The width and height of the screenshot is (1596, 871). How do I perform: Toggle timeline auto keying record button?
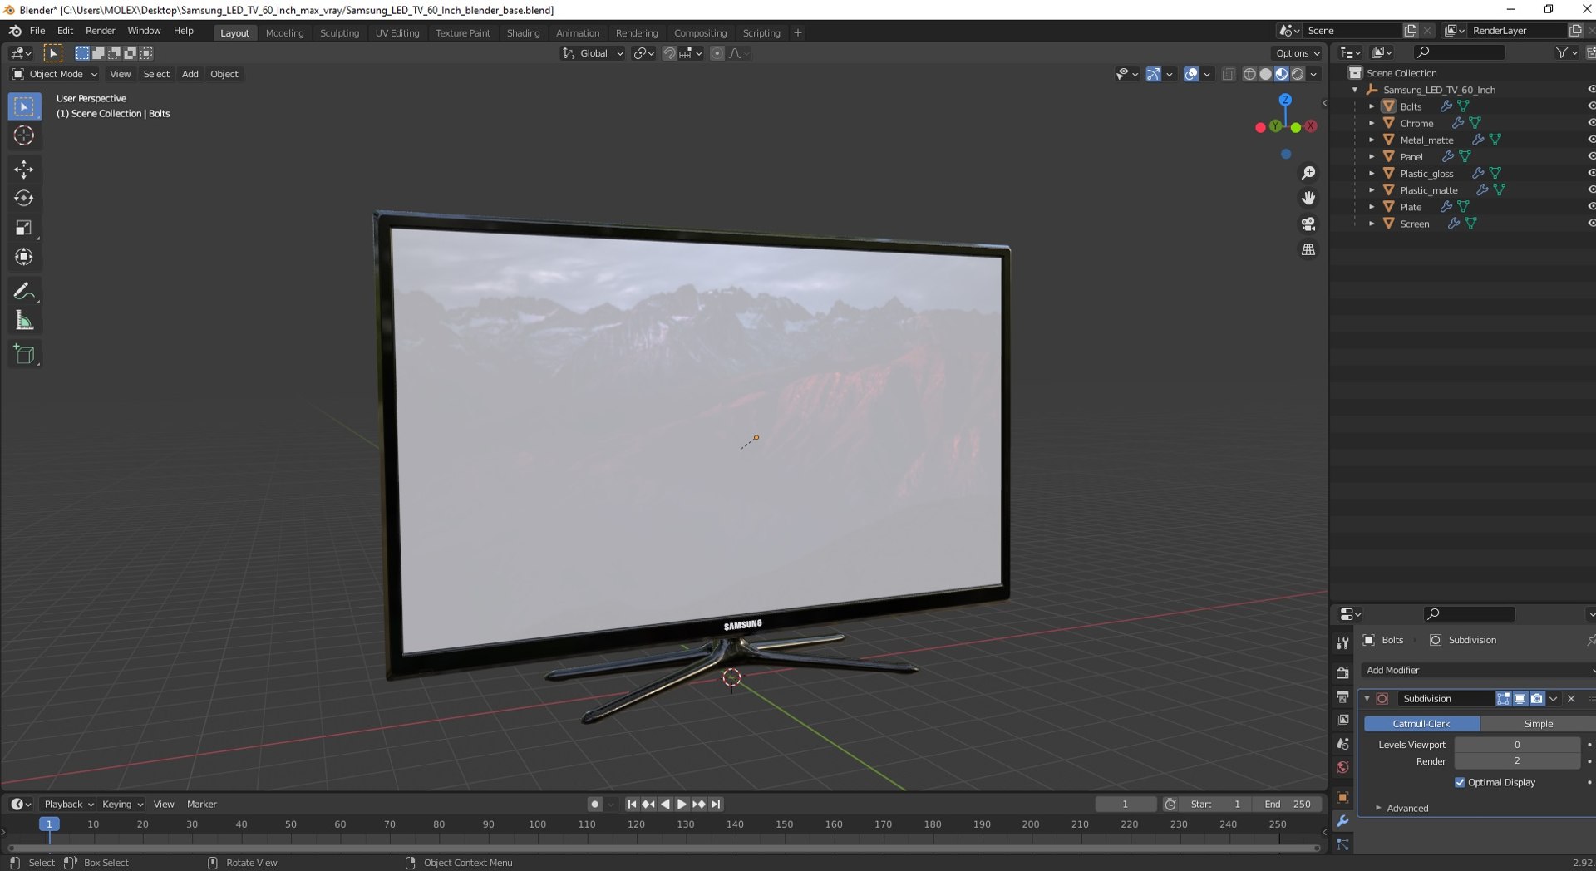pos(594,804)
